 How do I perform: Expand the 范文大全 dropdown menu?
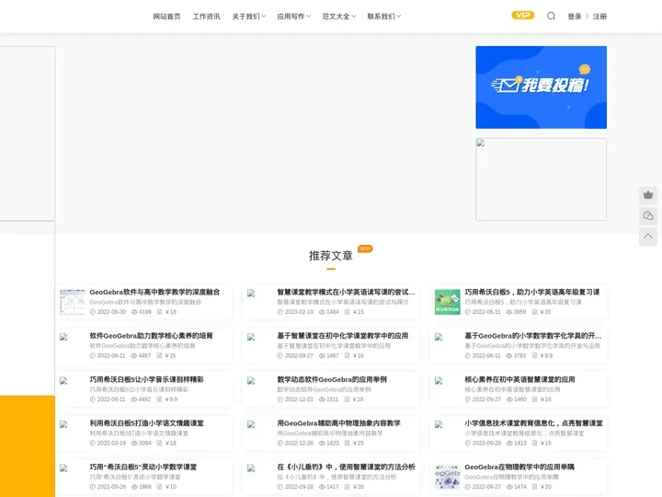tap(339, 16)
